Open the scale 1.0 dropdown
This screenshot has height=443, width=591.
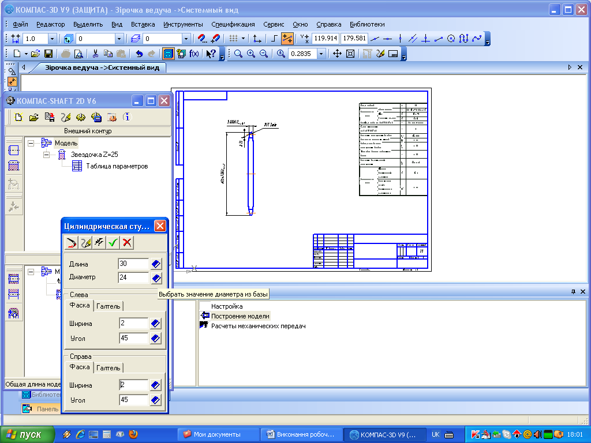(x=53, y=39)
